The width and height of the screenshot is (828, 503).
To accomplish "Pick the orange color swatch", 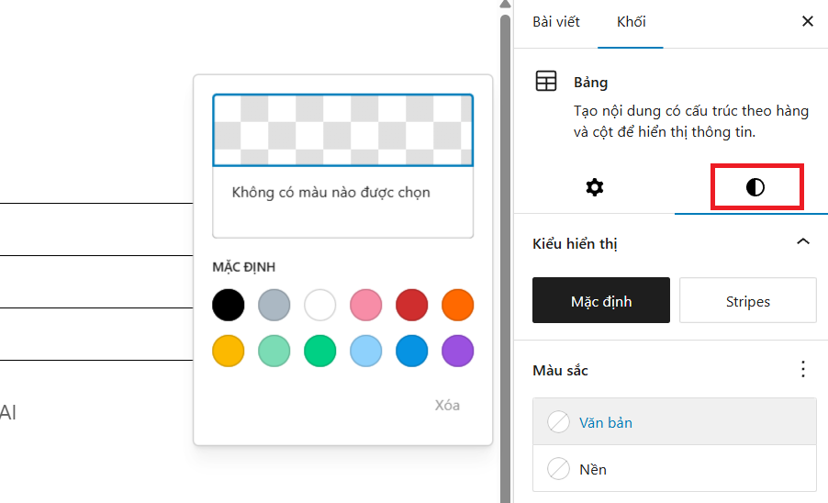I will point(458,305).
